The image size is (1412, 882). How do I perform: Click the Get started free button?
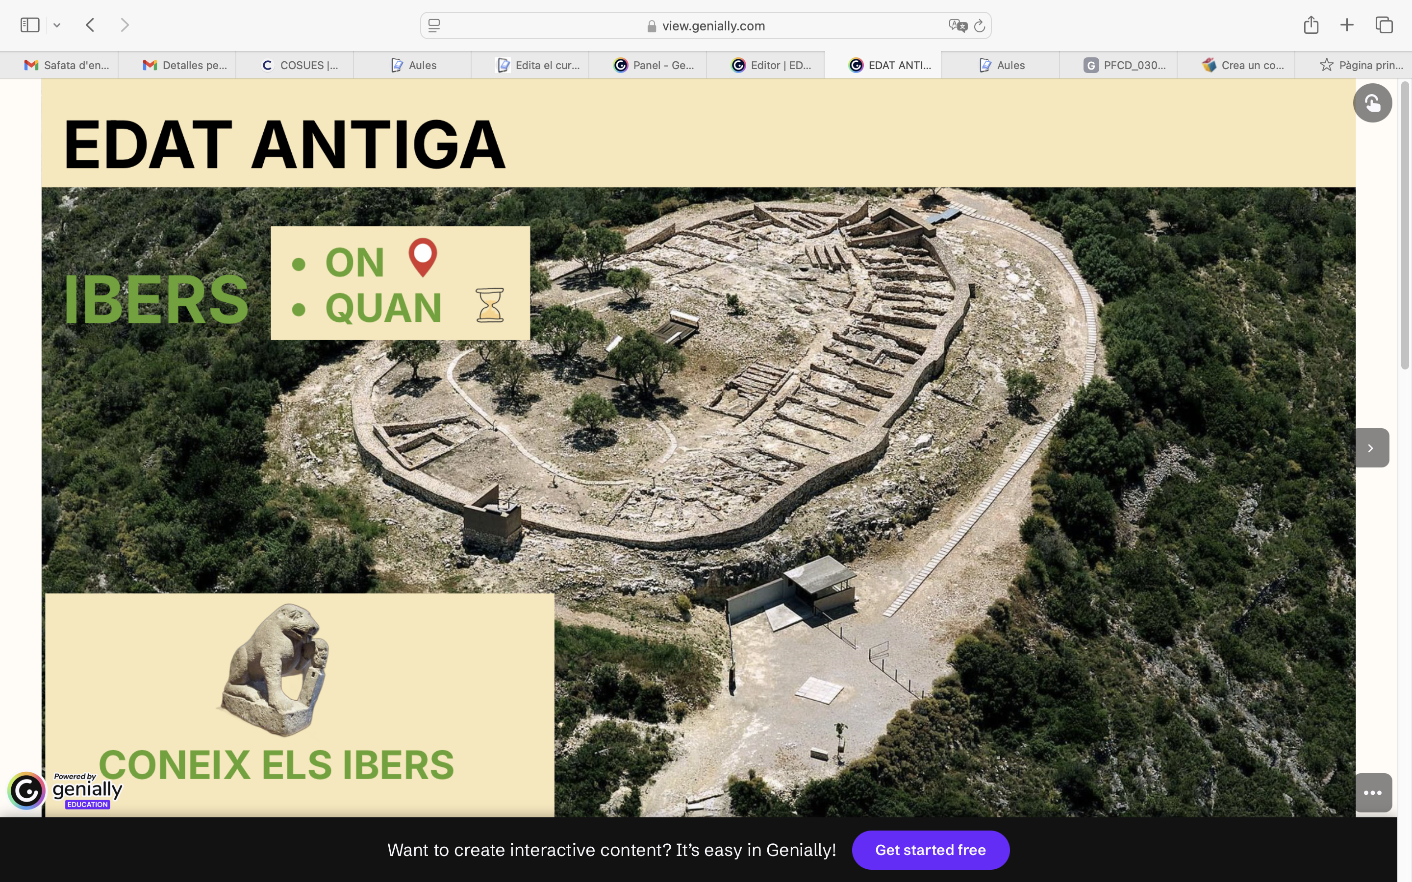(930, 850)
